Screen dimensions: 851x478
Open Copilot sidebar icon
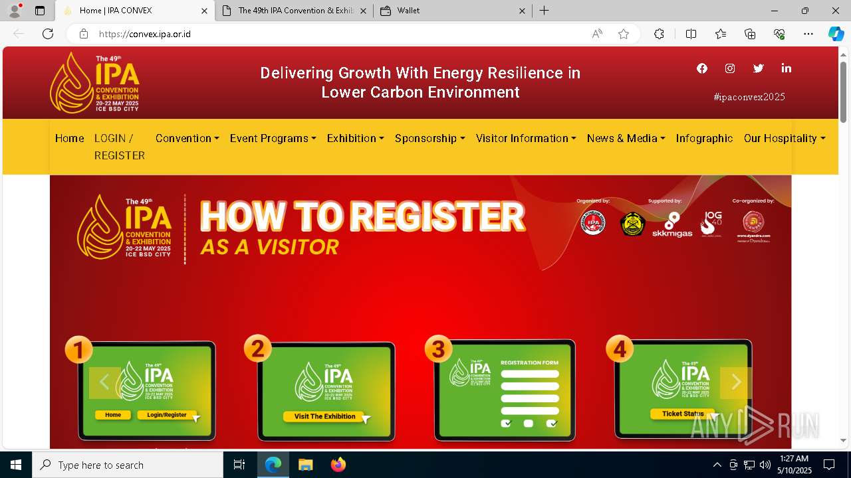click(x=836, y=34)
